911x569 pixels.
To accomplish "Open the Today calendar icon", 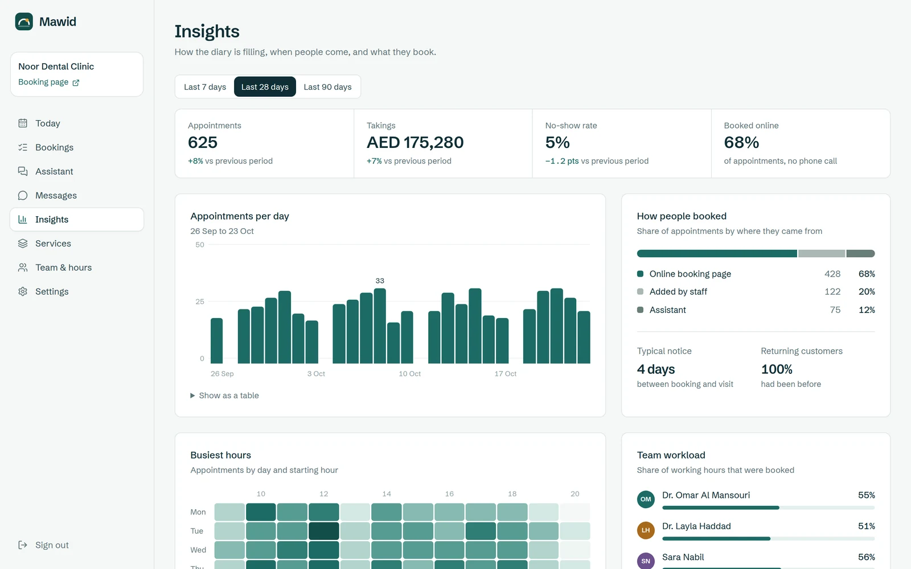I will point(23,123).
